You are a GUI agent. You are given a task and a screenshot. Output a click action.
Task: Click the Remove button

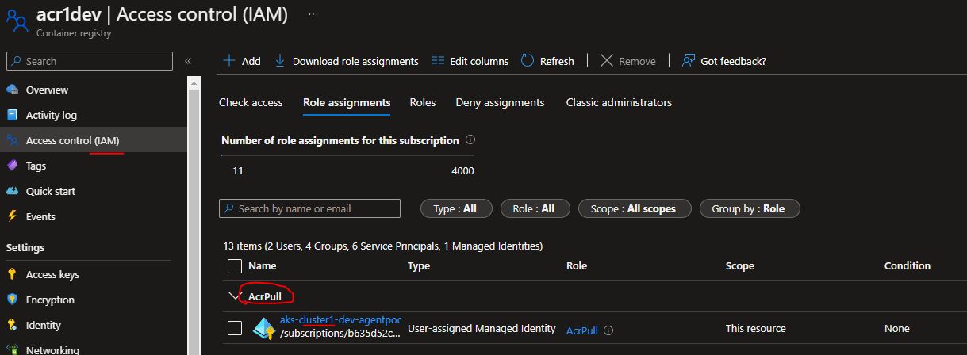pyautogui.click(x=627, y=61)
